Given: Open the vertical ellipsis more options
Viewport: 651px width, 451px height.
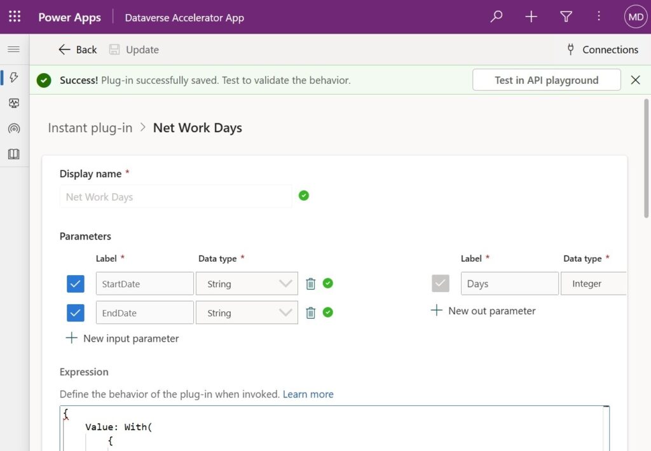Looking at the screenshot, I should coord(599,16).
